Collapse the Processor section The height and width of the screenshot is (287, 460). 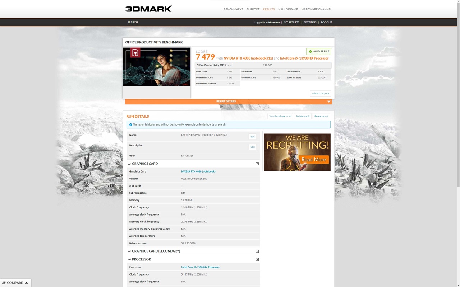point(257,259)
